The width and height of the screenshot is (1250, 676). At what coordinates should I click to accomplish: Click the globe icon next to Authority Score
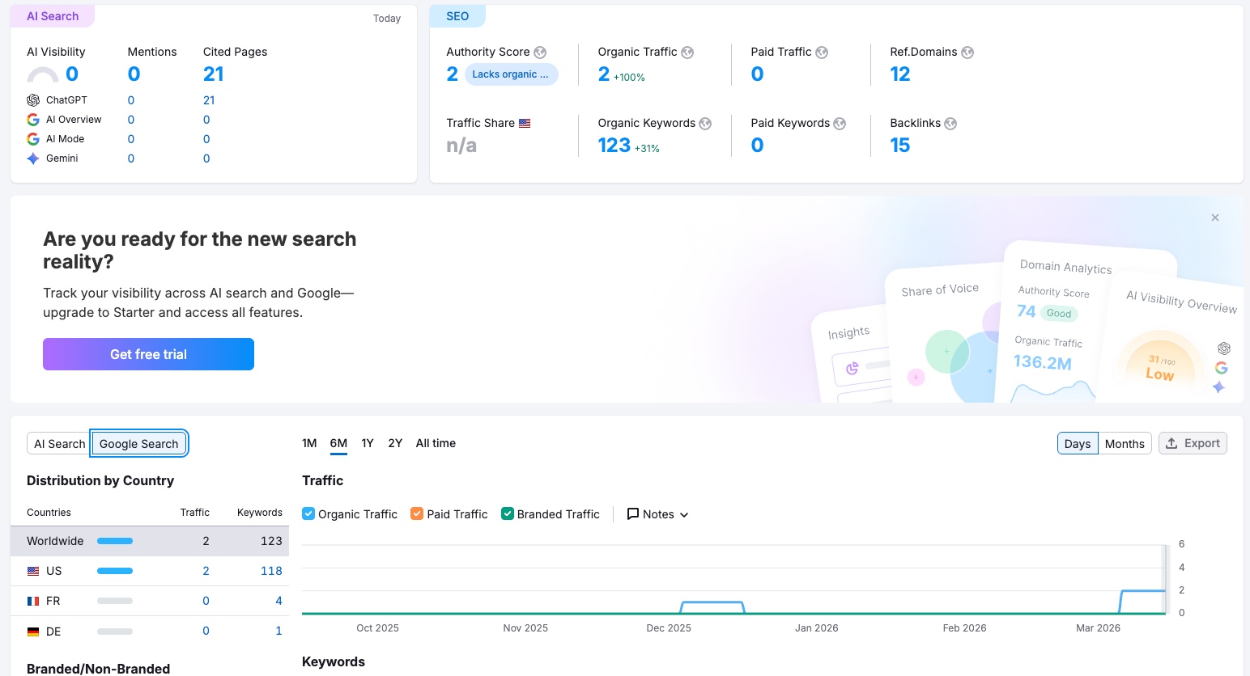[x=540, y=53]
